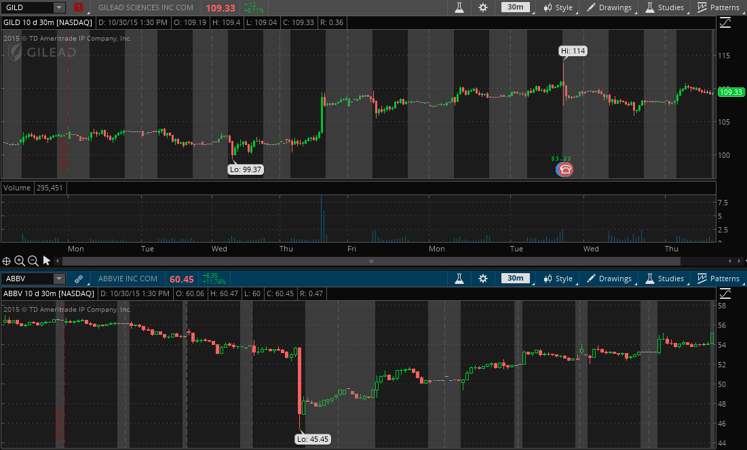Click ABBV 10 d 30m [NASDAQ] label
The height and width of the screenshot is (450, 747).
point(49,293)
